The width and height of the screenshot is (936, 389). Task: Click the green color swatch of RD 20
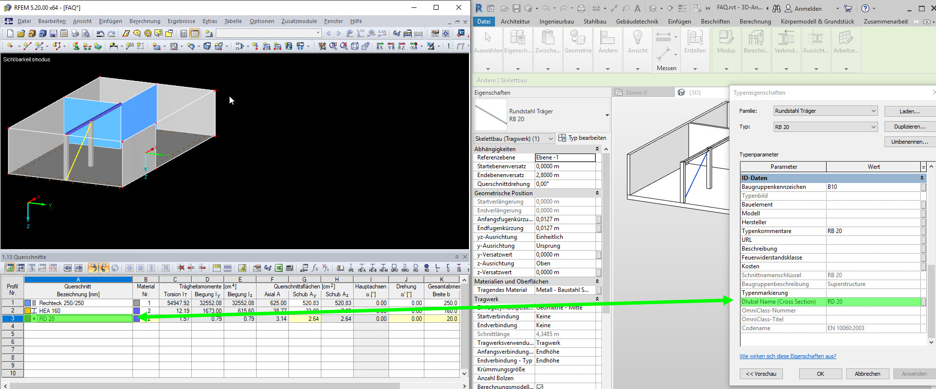pyautogui.click(x=28, y=319)
